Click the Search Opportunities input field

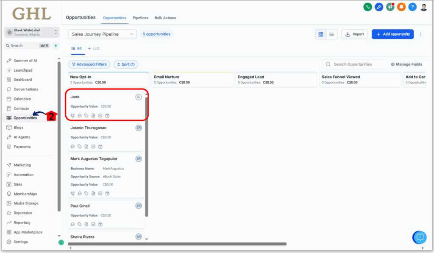(356, 64)
